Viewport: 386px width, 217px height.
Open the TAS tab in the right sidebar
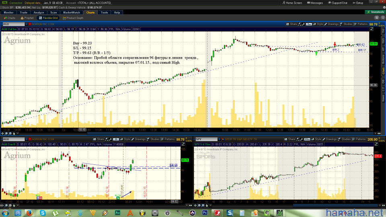[x=383, y=40]
